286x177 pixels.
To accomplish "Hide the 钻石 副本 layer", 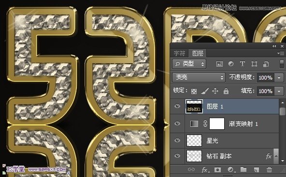I will click(x=177, y=156).
